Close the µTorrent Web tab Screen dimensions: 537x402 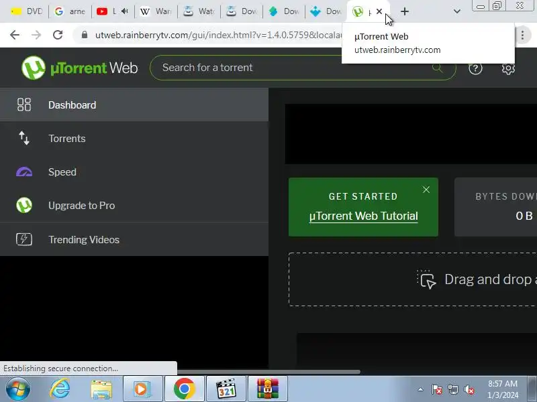379,11
